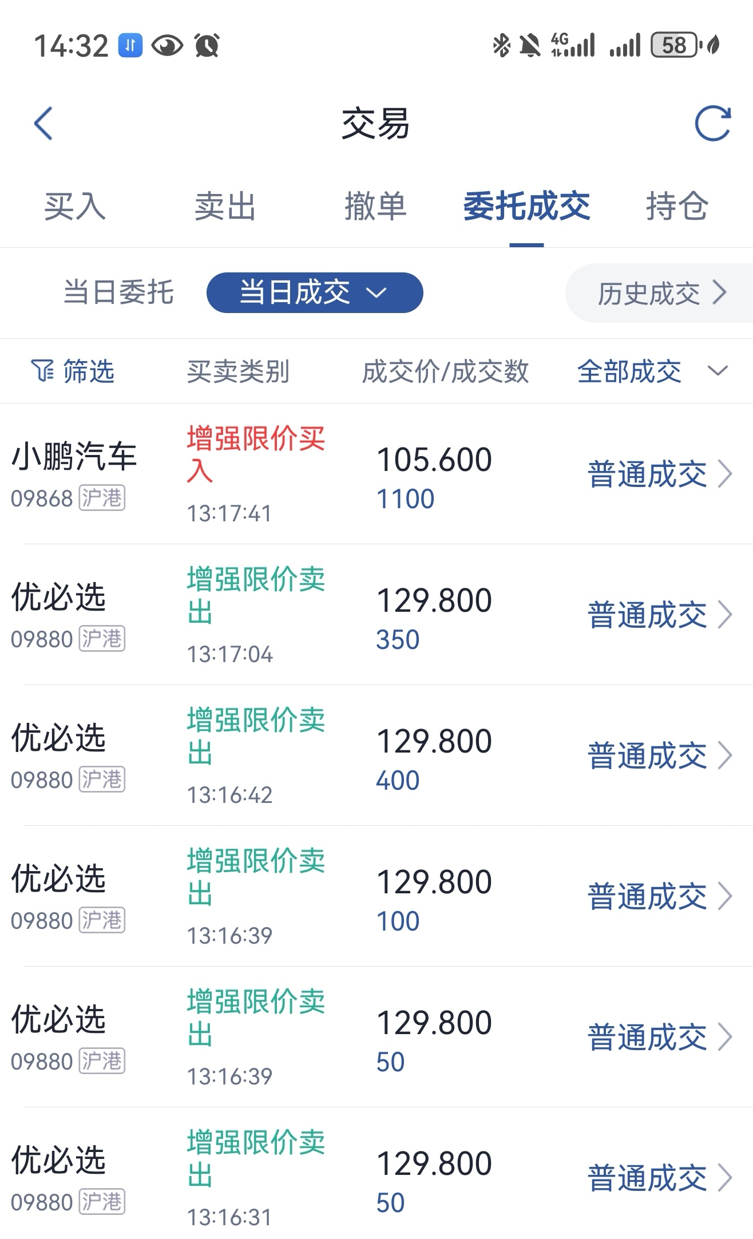Open the 350-share 优必选 trade detail
This screenshot has height=1239, width=753.
click(x=376, y=614)
